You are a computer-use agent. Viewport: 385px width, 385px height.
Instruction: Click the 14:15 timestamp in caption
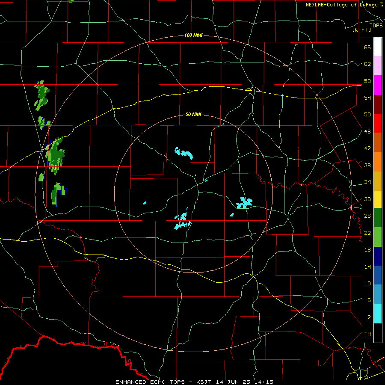tap(264, 382)
